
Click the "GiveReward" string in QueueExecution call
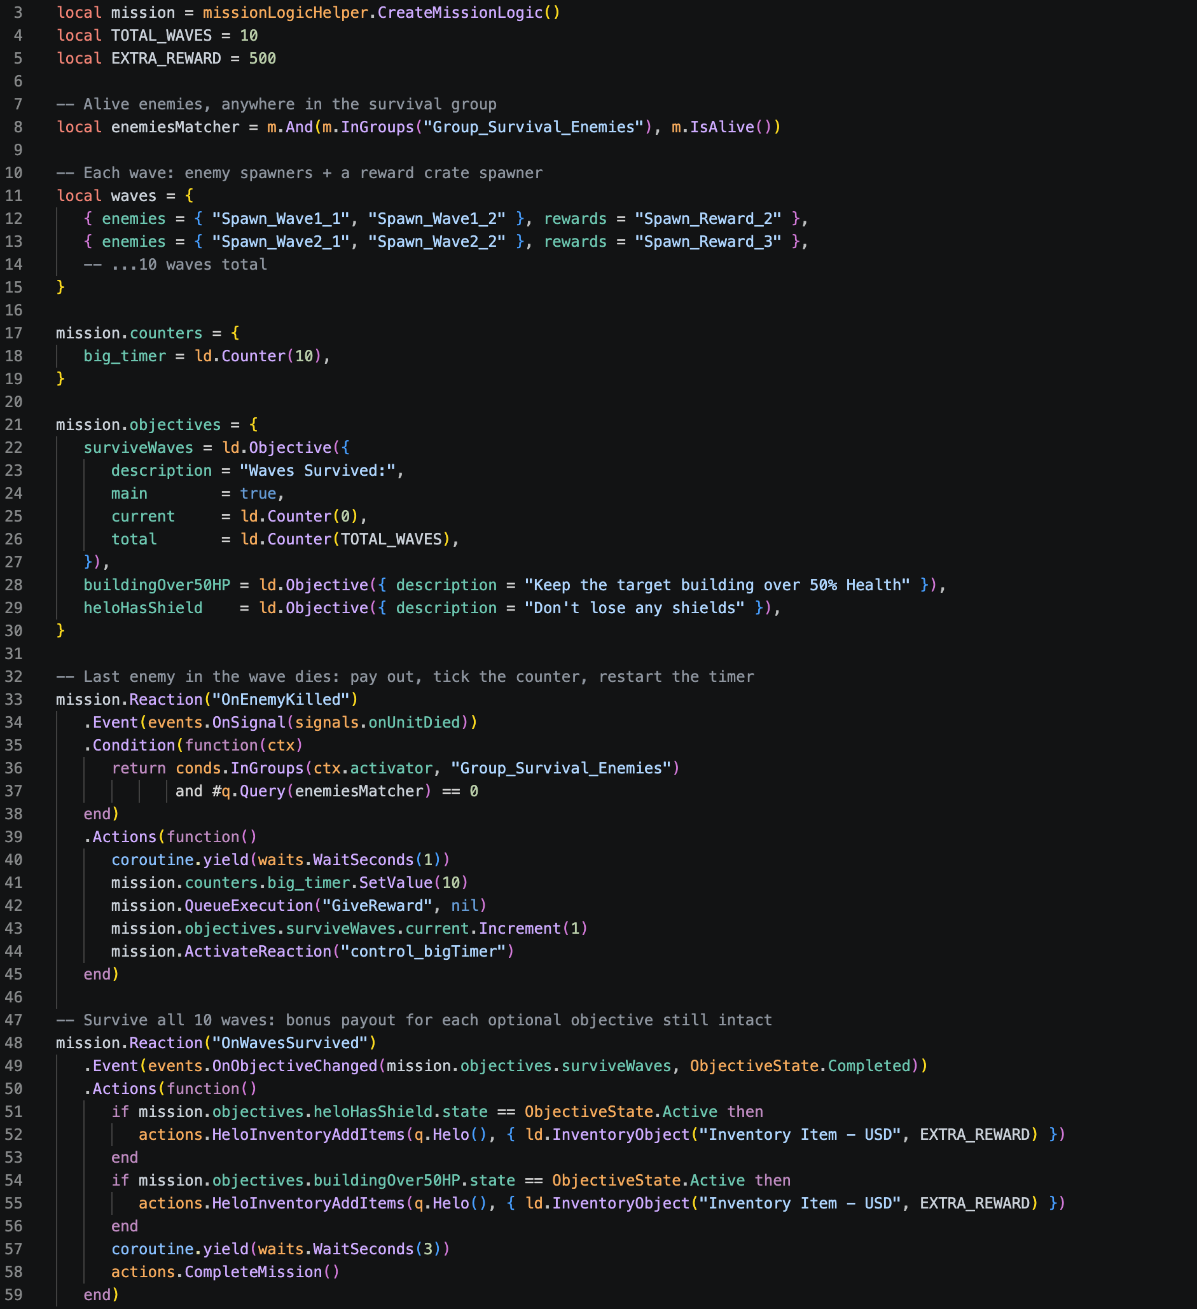point(373,905)
